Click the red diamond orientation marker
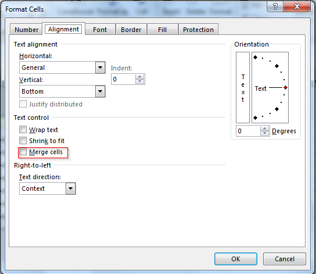The height and width of the screenshot is (274, 316). 285,88
